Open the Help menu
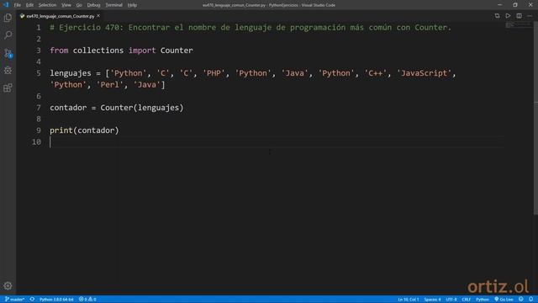Image resolution: width=538 pixels, height=303 pixels. click(x=132, y=5)
